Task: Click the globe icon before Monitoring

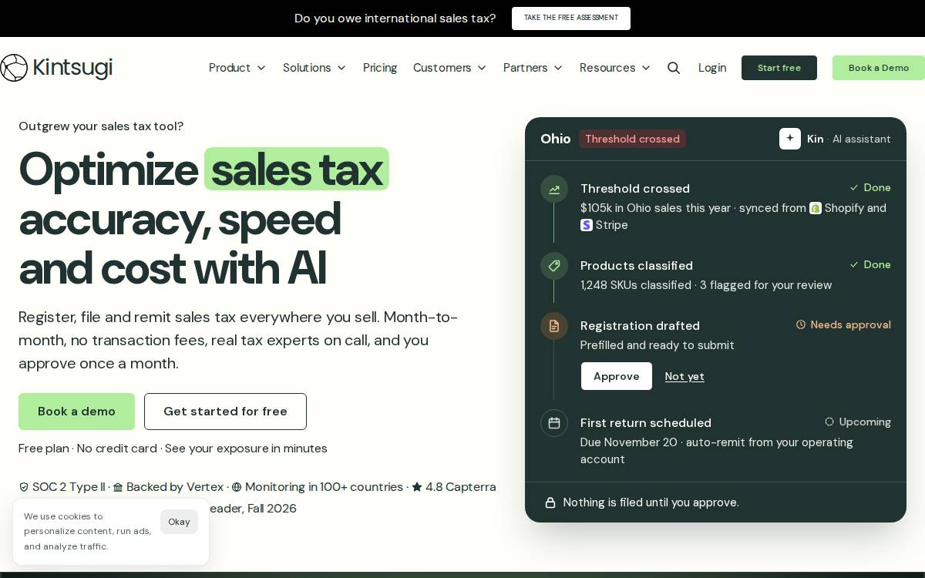Action: [237, 487]
